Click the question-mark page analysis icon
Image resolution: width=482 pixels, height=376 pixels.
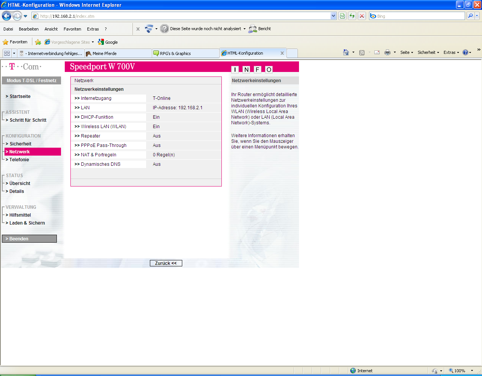165,29
